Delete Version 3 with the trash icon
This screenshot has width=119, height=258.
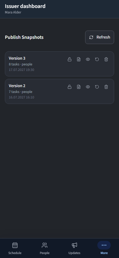point(106,59)
